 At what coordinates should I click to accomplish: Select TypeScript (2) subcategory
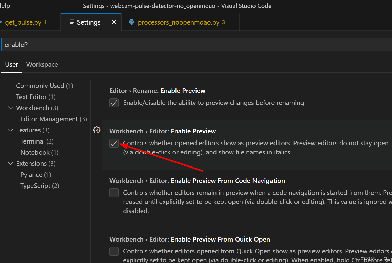(x=40, y=186)
